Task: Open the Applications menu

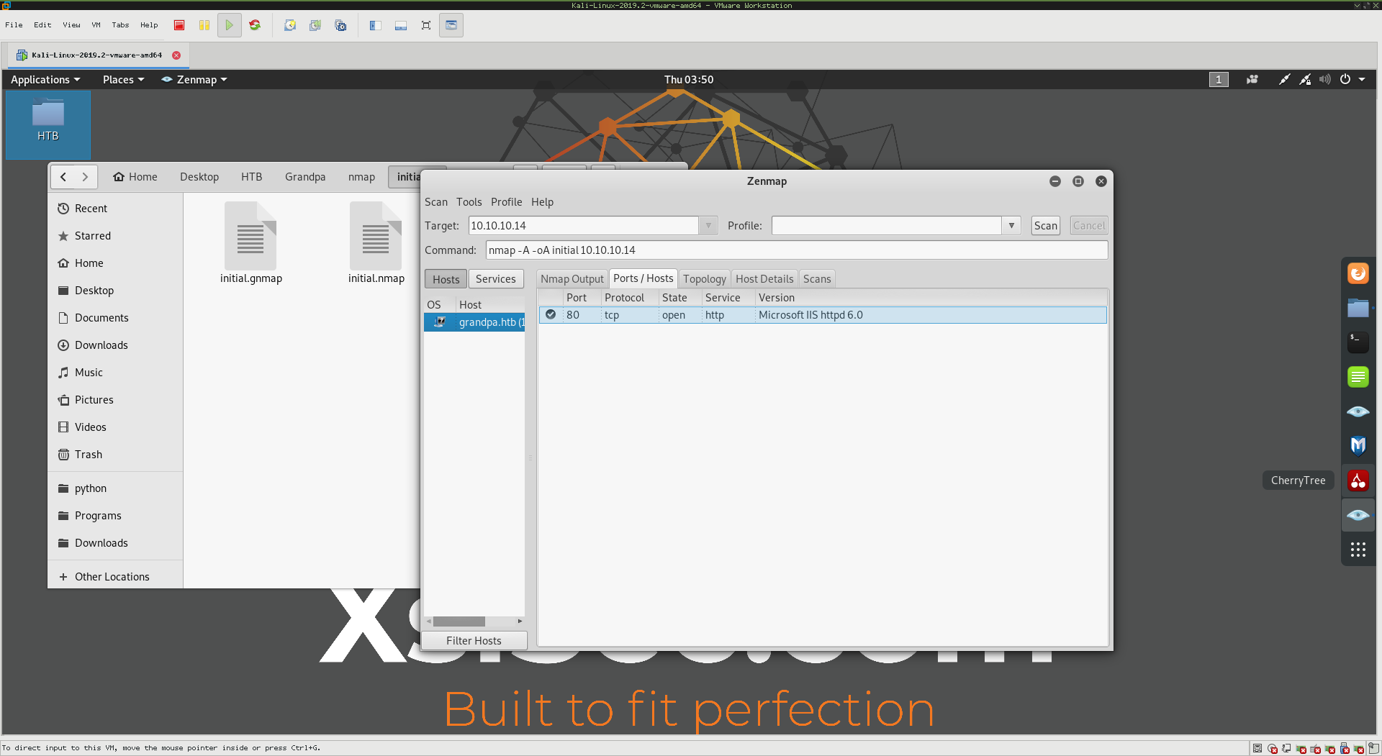Action: pyautogui.click(x=45, y=80)
